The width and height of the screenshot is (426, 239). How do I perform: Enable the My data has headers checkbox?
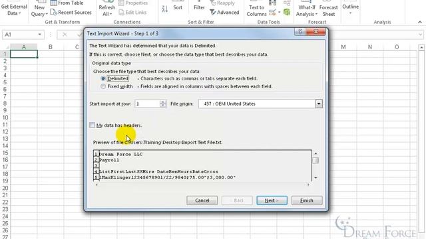tap(92, 125)
